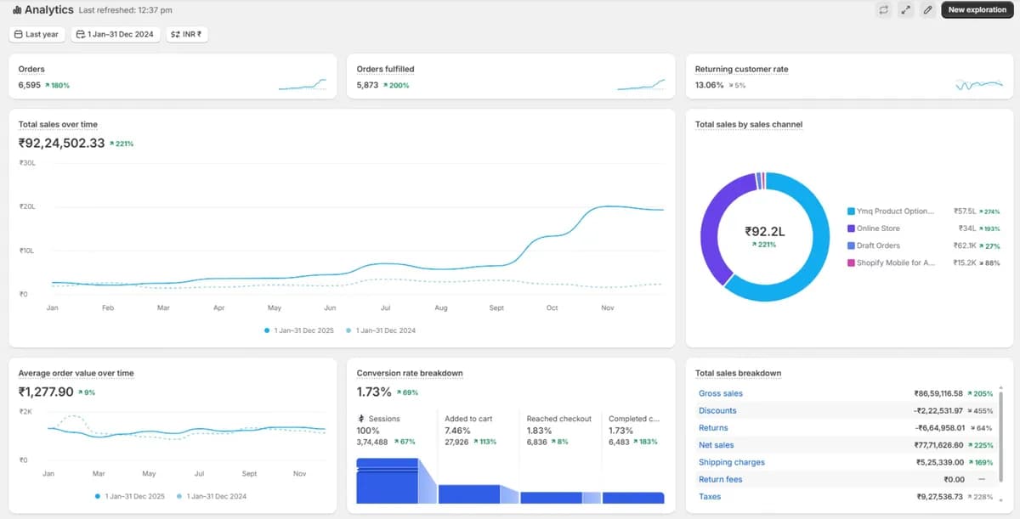1020x519 pixels.
Task: Open Total sales breakdown report
Action: pos(738,373)
